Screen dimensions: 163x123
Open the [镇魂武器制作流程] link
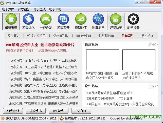[20, 51]
